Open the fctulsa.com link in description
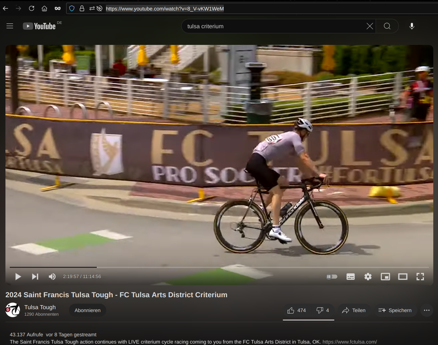 coord(350,342)
